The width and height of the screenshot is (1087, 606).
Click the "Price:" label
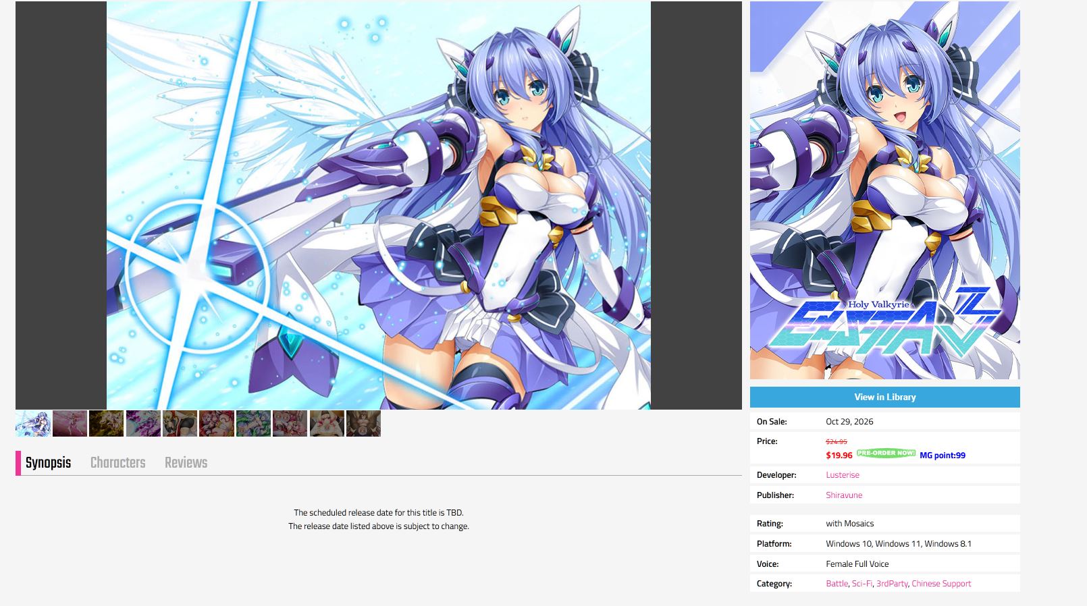(x=767, y=441)
